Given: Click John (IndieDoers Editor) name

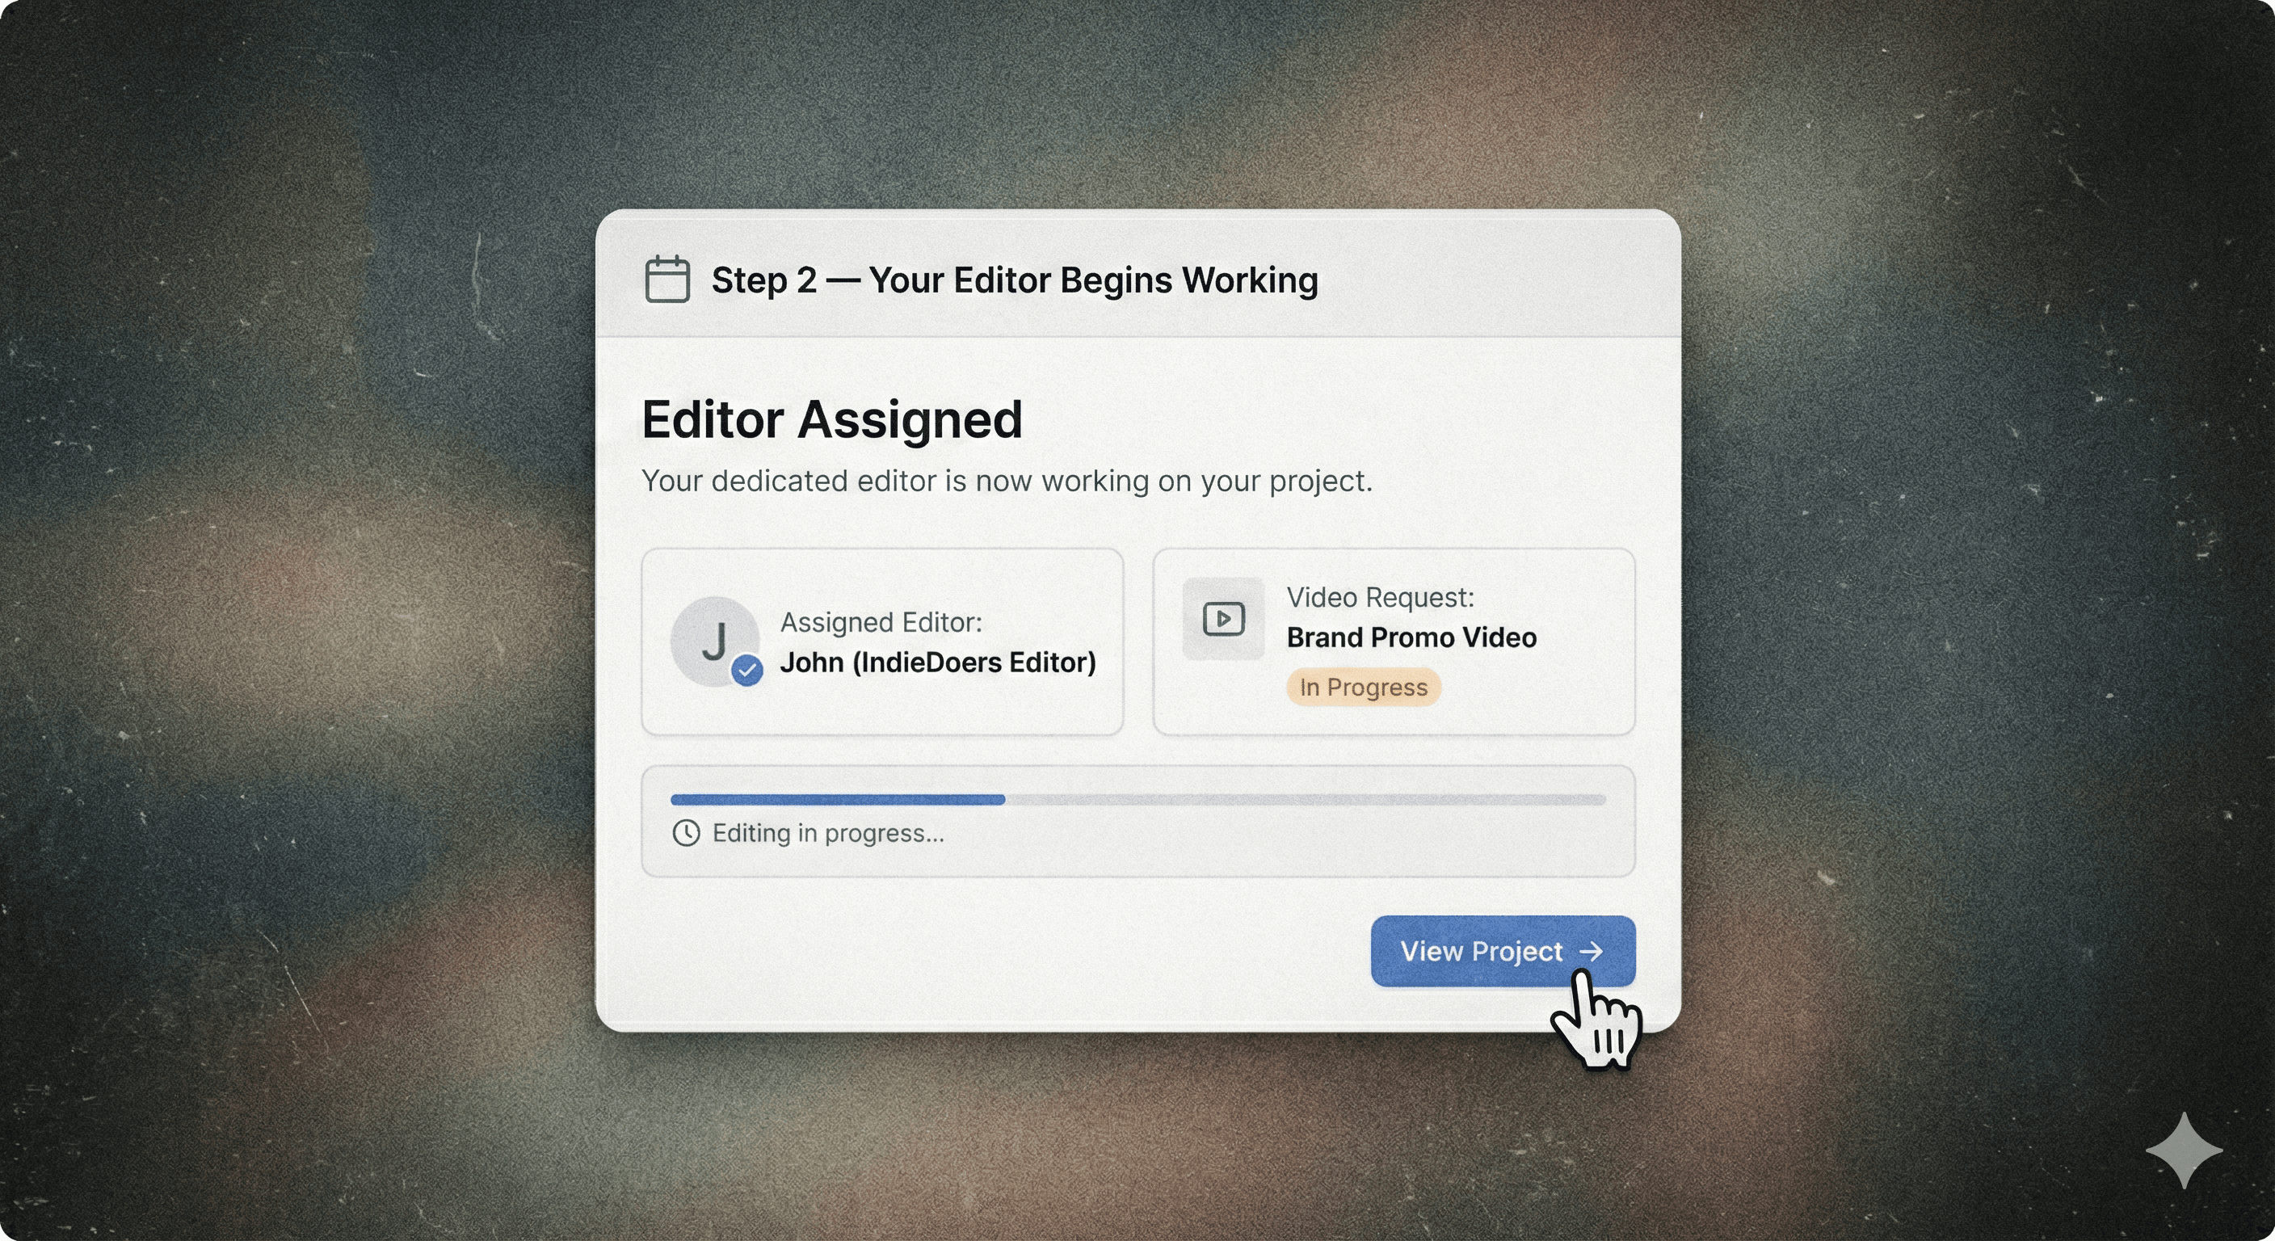Looking at the screenshot, I should 938,663.
